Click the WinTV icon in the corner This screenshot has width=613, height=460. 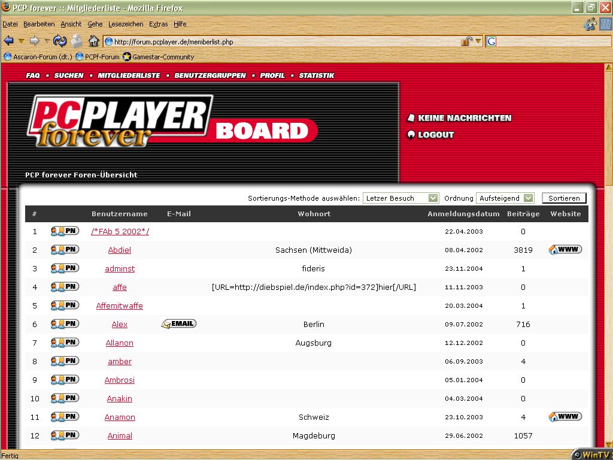tap(593, 455)
